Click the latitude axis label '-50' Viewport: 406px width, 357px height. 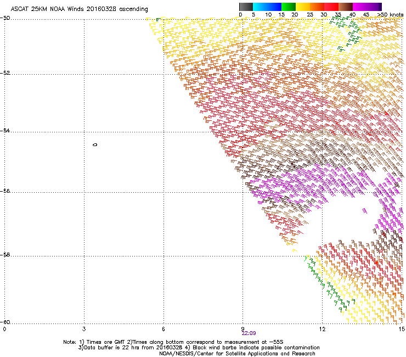tap(5, 18)
